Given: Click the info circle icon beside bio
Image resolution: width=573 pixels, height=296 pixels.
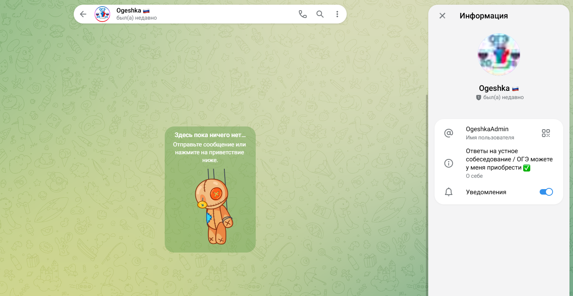Looking at the screenshot, I should pos(449,163).
